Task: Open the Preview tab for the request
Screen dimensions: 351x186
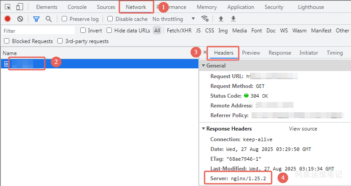Action: click(251, 53)
